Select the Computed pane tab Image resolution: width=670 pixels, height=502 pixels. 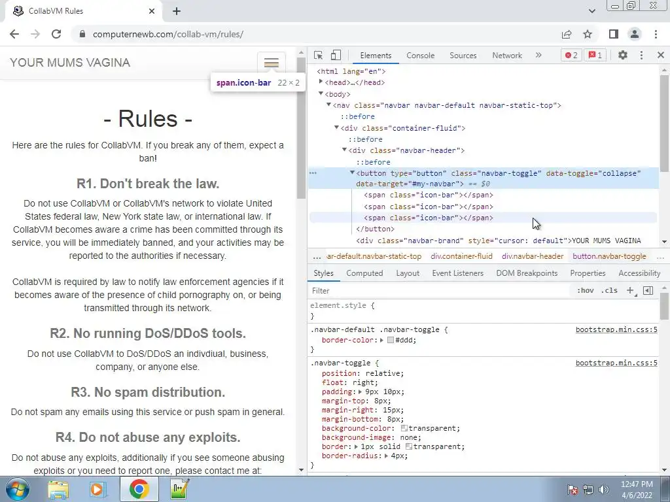[x=364, y=273]
